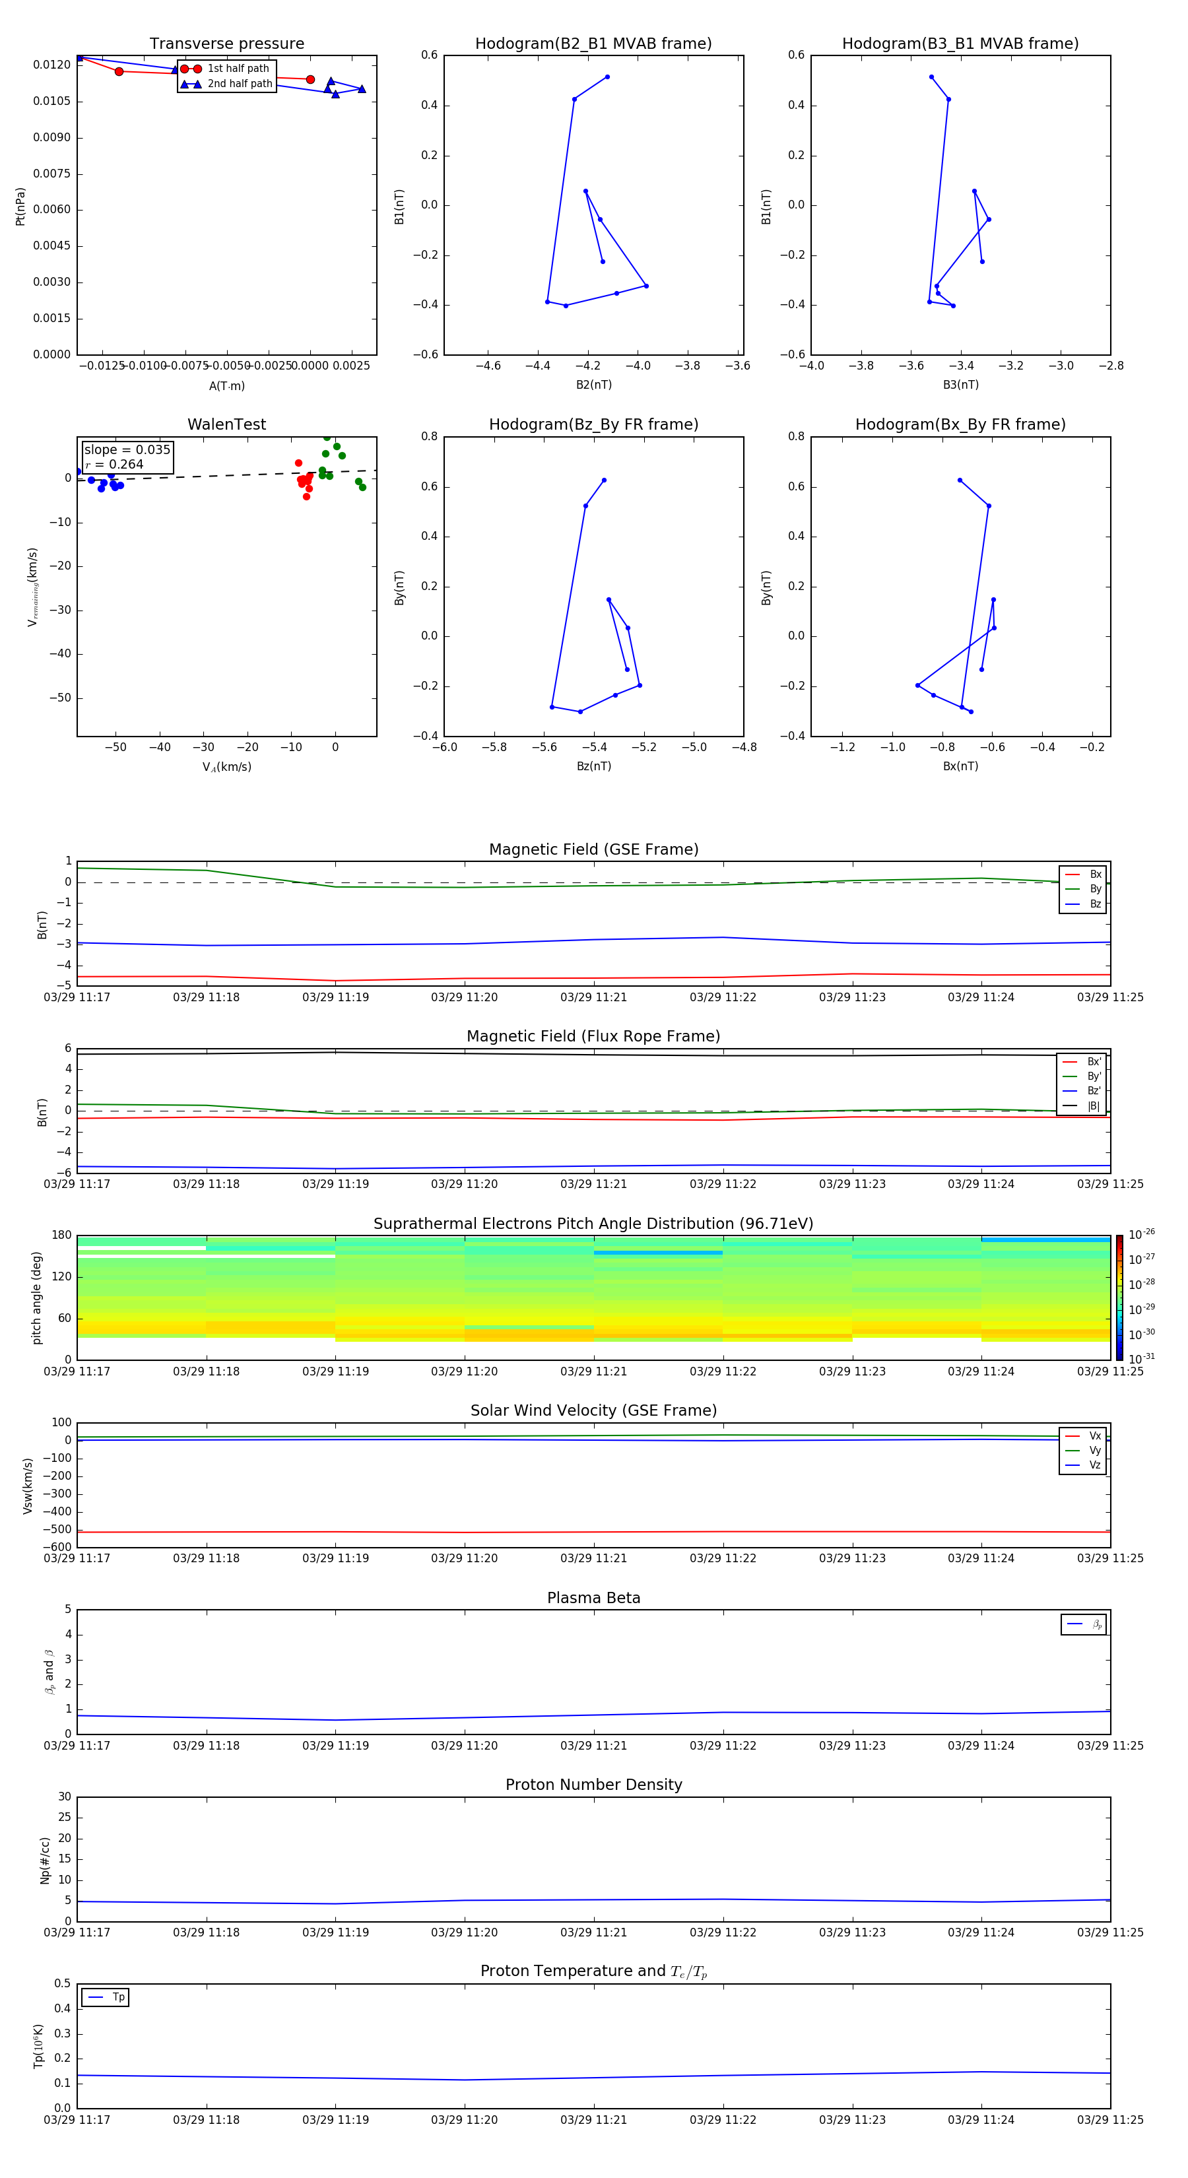Click the 'Magnetic Field (Flux Rope Frame)' title
Screen dimensions: 1188x2178
pos(593,1037)
